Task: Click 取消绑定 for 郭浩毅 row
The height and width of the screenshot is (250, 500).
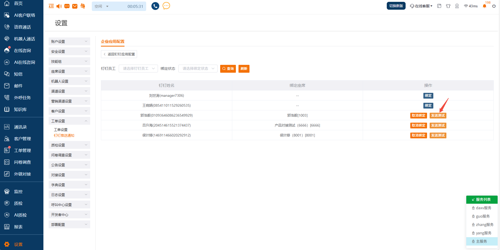Action: [x=419, y=116]
